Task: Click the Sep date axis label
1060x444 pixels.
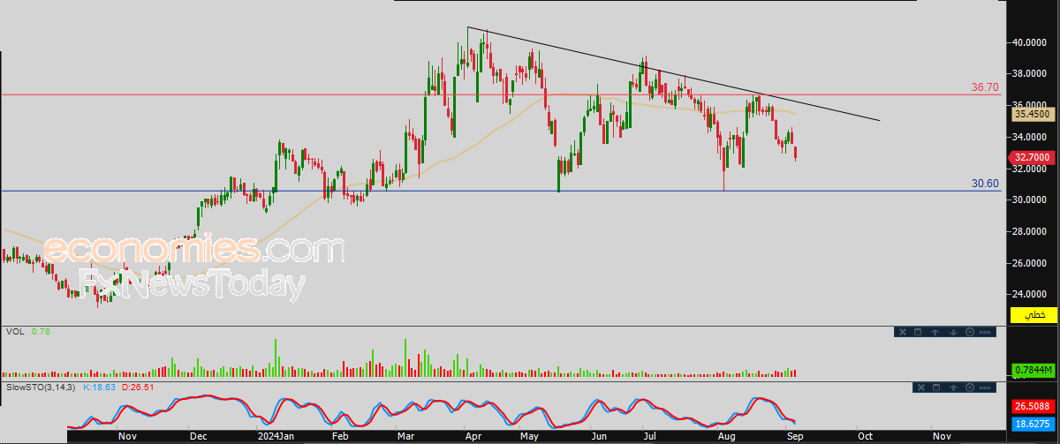Action: click(x=795, y=436)
